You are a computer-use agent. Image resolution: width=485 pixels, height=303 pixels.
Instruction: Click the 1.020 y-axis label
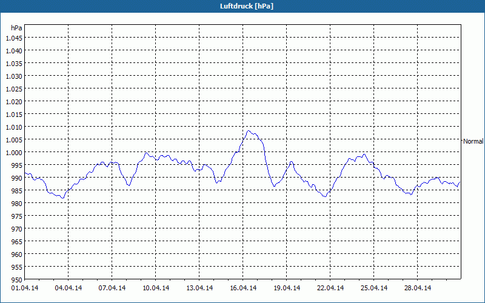(x=14, y=102)
